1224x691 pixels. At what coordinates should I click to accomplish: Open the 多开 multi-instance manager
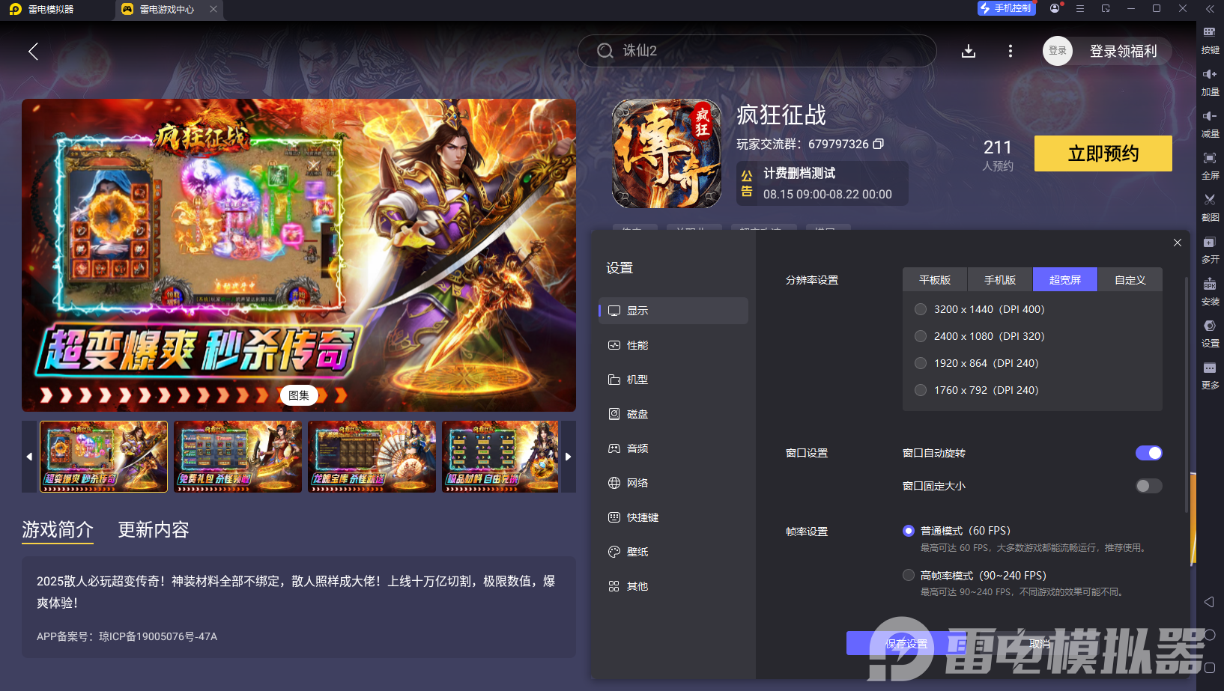[1211, 250]
